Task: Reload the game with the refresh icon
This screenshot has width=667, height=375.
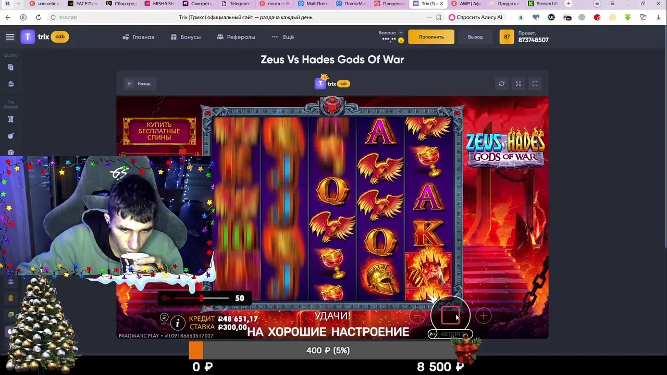Action: click(x=501, y=83)
